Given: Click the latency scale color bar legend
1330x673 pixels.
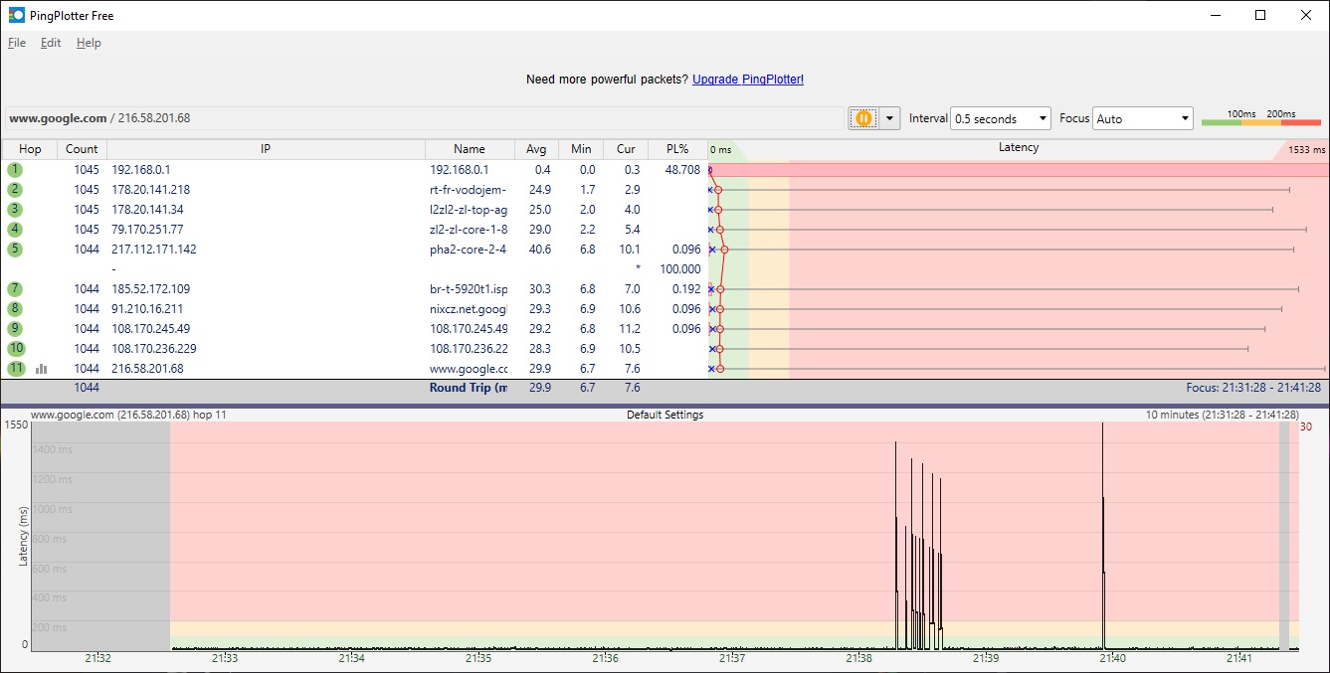Looking at the screenshot, I should [1260, 122].
